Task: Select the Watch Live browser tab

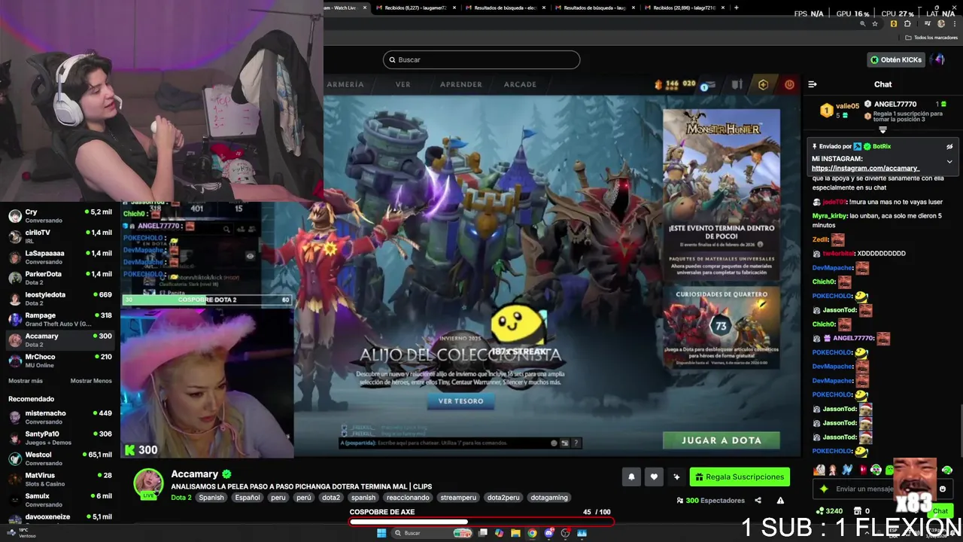Action: [344, 8]
